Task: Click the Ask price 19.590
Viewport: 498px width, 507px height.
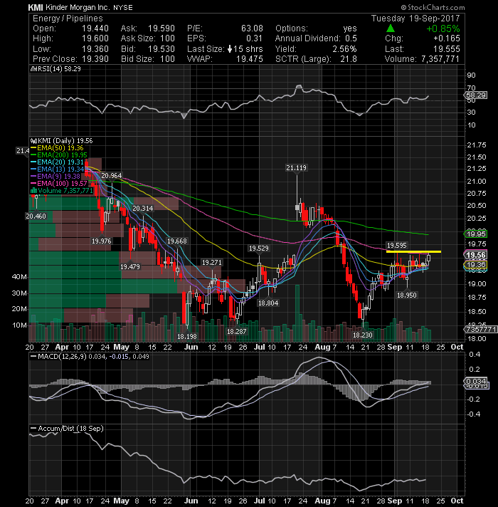Action: click(x=161, y=28)
